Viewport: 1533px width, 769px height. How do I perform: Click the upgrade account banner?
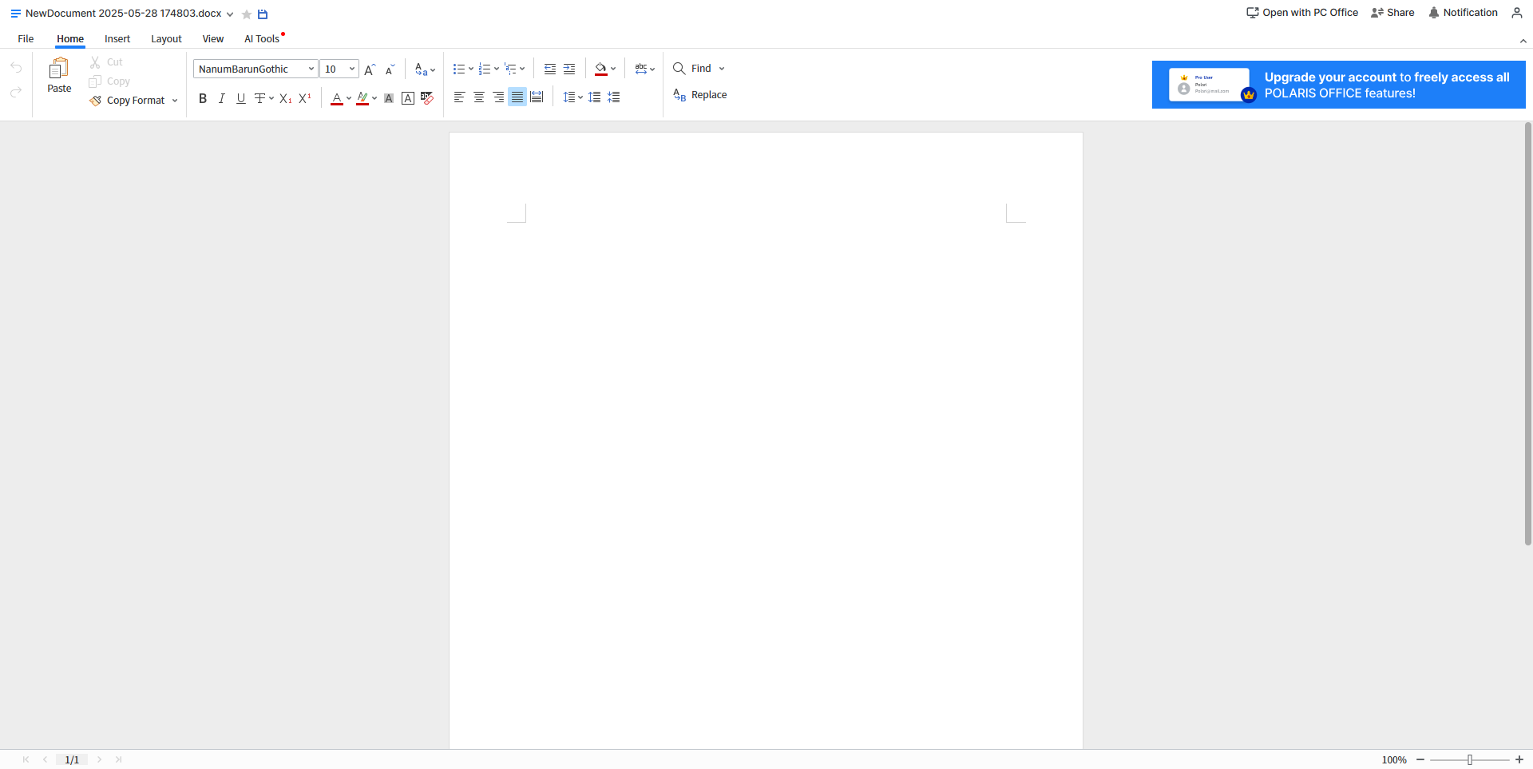coord(1339,85)
